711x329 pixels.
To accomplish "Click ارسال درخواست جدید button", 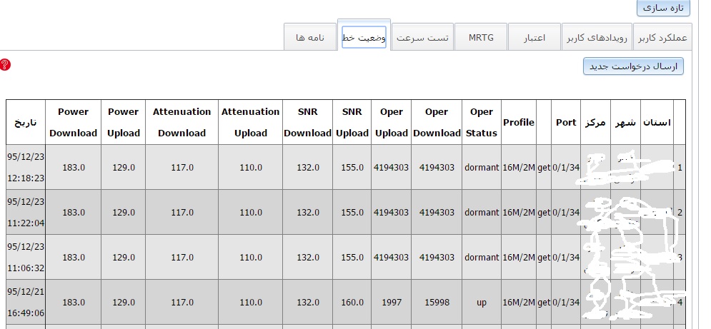I will [x=634, y=66].
